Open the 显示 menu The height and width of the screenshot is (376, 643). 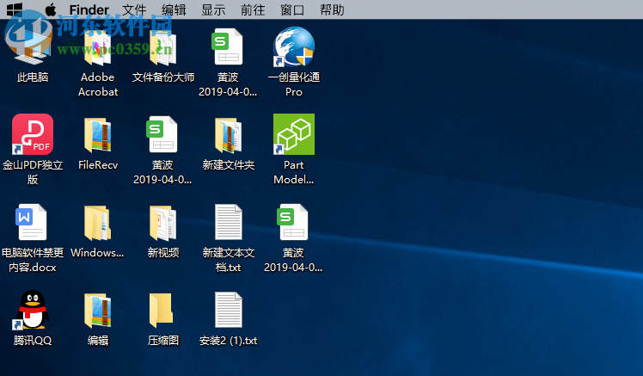(x=213, y=9)
